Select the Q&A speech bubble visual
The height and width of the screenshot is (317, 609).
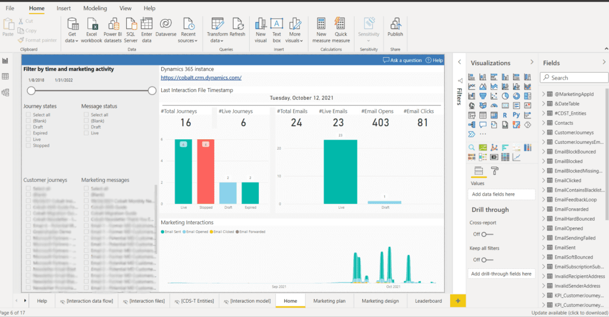[x=483, y=125]
